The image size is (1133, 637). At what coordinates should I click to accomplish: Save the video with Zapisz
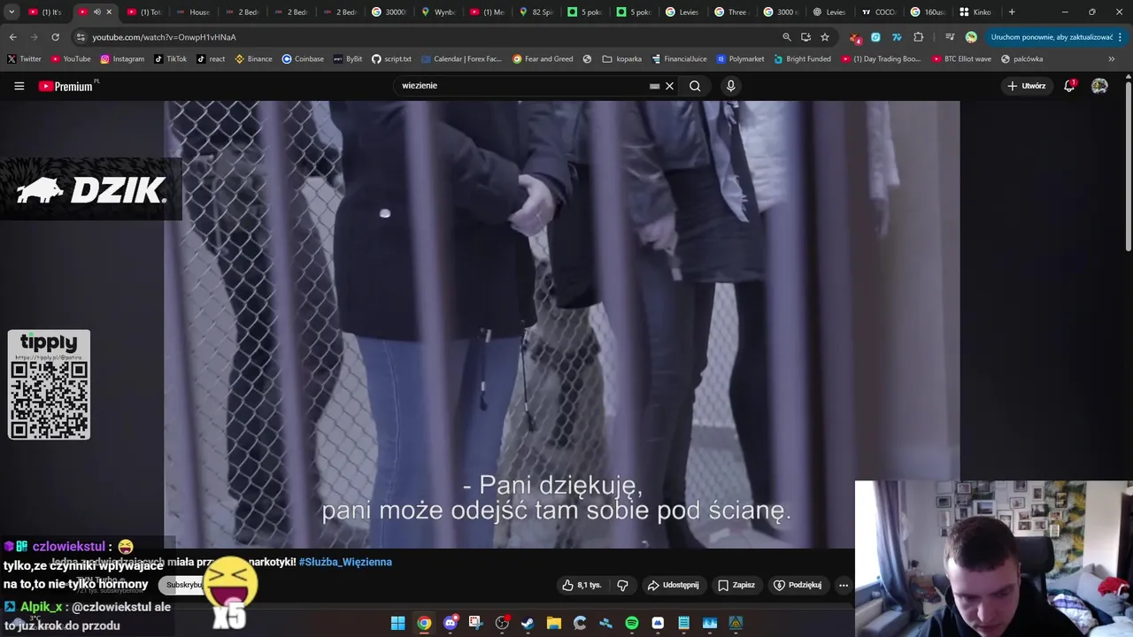click(736, 585)
